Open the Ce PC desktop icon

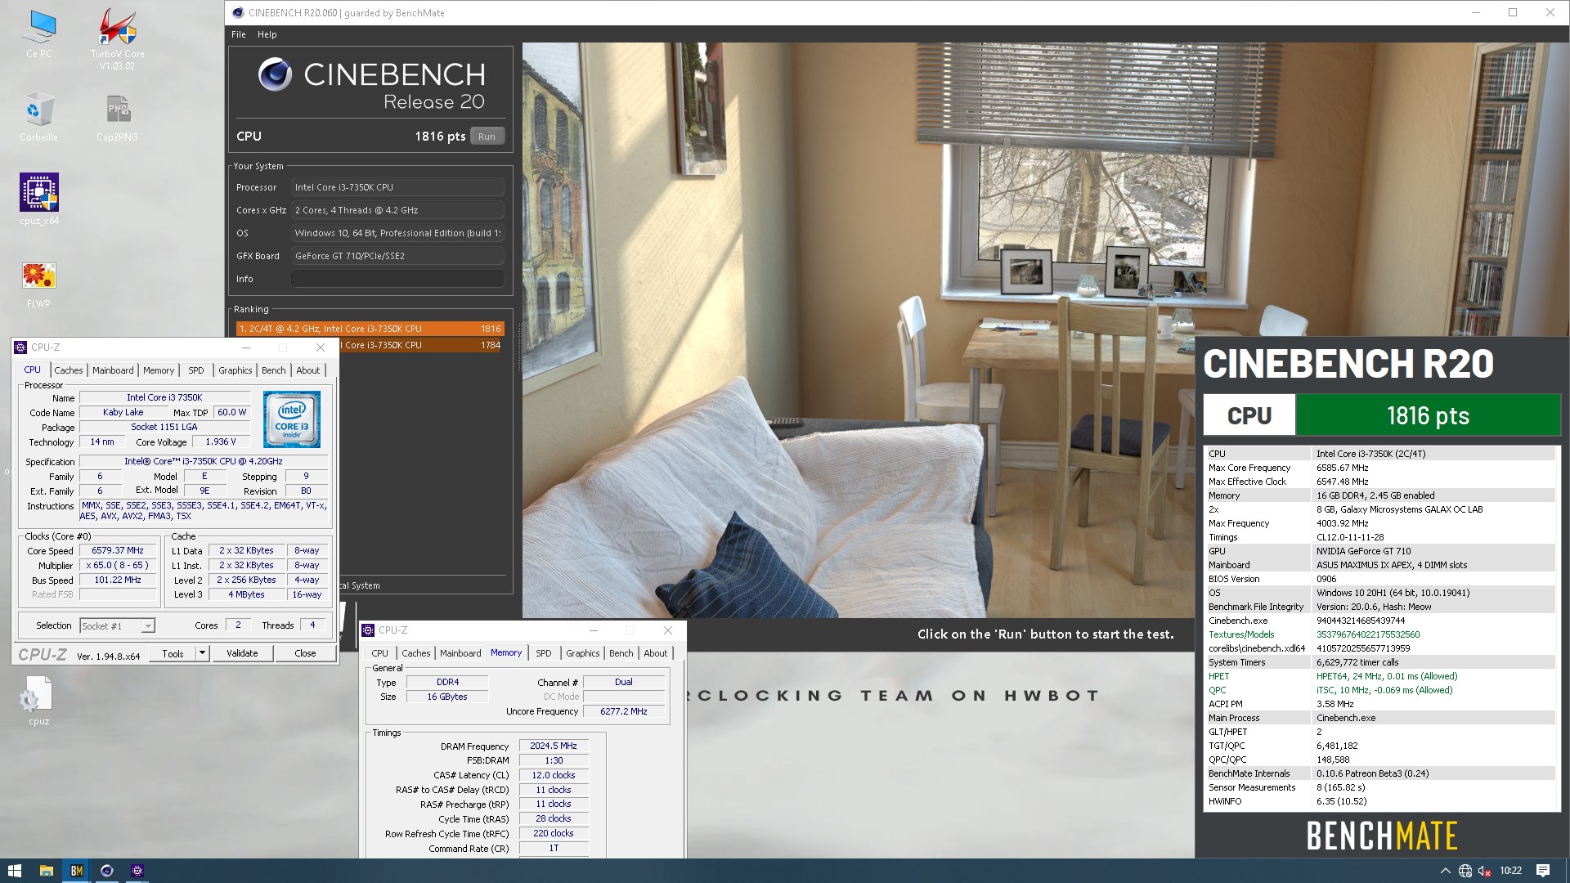pyautogui.click(x=38, y=34)
